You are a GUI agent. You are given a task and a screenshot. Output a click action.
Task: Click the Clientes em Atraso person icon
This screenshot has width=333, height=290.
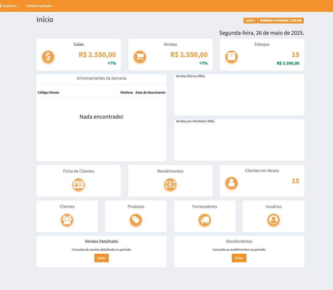click(x=232, y=183)
